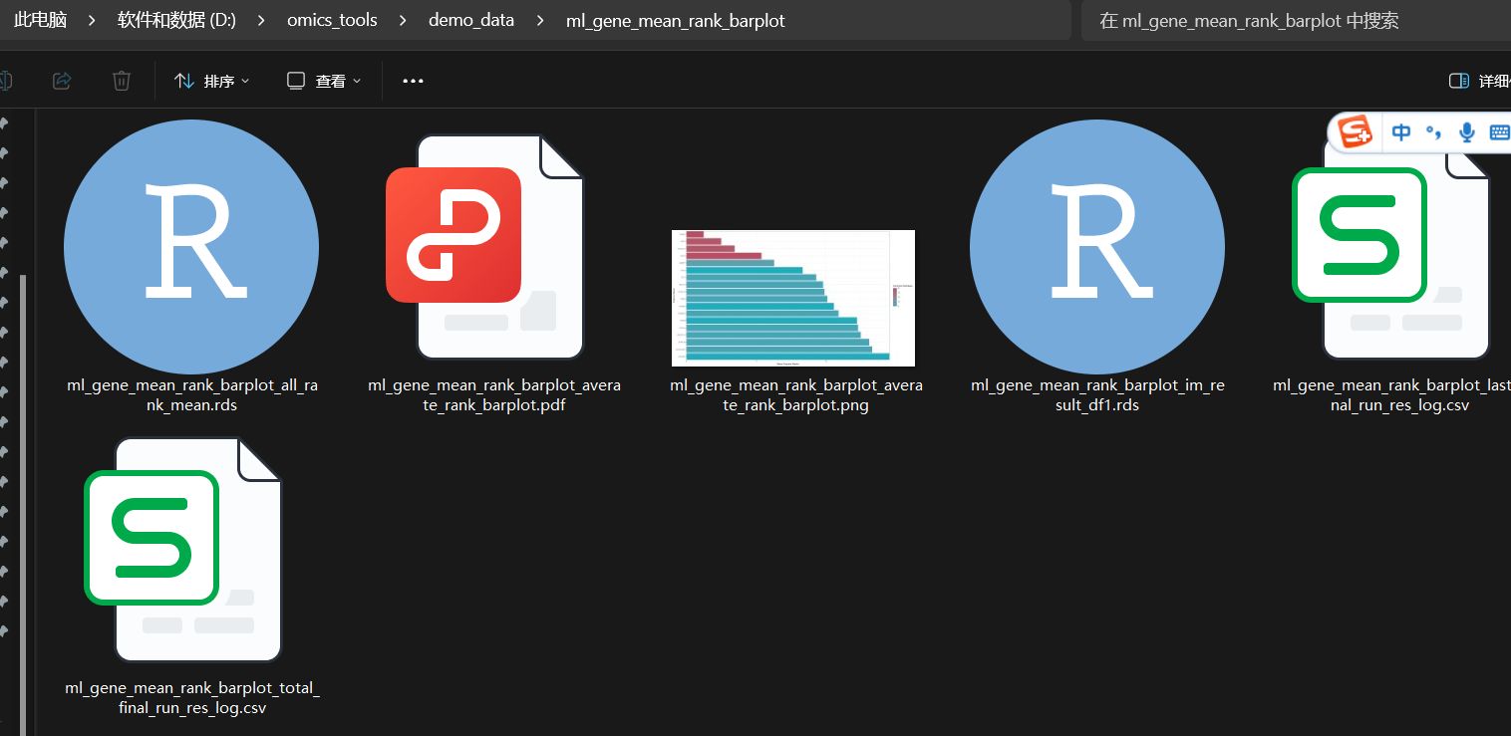Go to 此电脑 in the breadcrumb
The image size is (1511, 736).
(41, 20)
